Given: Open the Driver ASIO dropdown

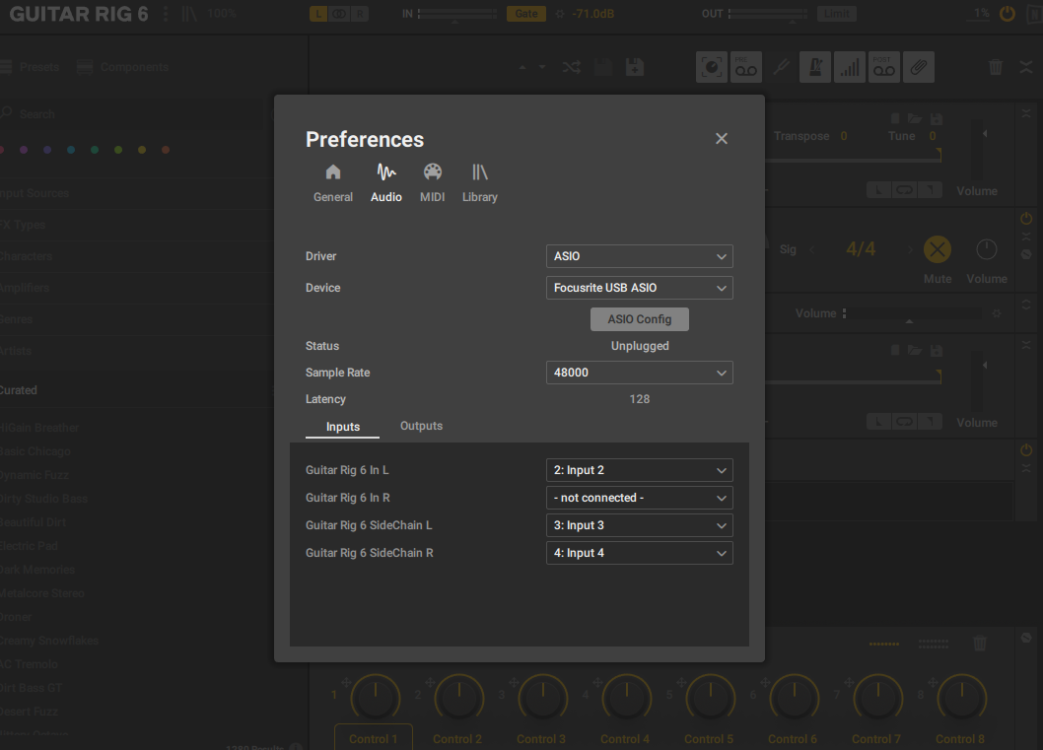Looking at the screenshot, I should [x=639, y=256].
